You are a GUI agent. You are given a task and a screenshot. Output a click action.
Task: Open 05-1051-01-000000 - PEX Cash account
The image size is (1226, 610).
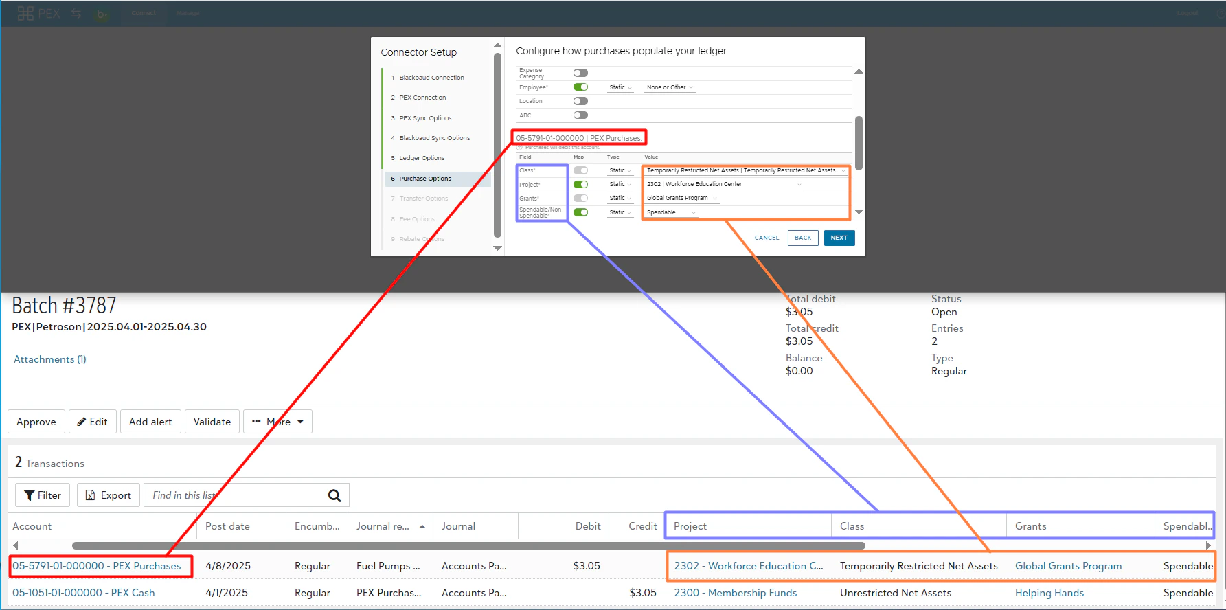tap(84, 593)
